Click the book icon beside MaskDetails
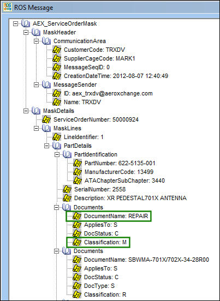This screenshot has width=220, height=301. (x=36, y=111)
